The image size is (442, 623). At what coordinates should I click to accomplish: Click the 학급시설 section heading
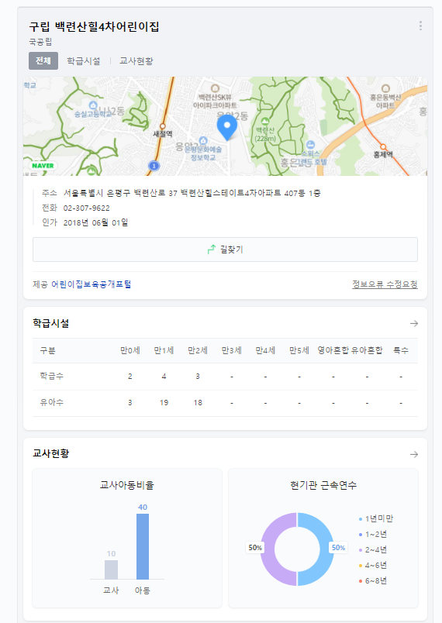51,323
